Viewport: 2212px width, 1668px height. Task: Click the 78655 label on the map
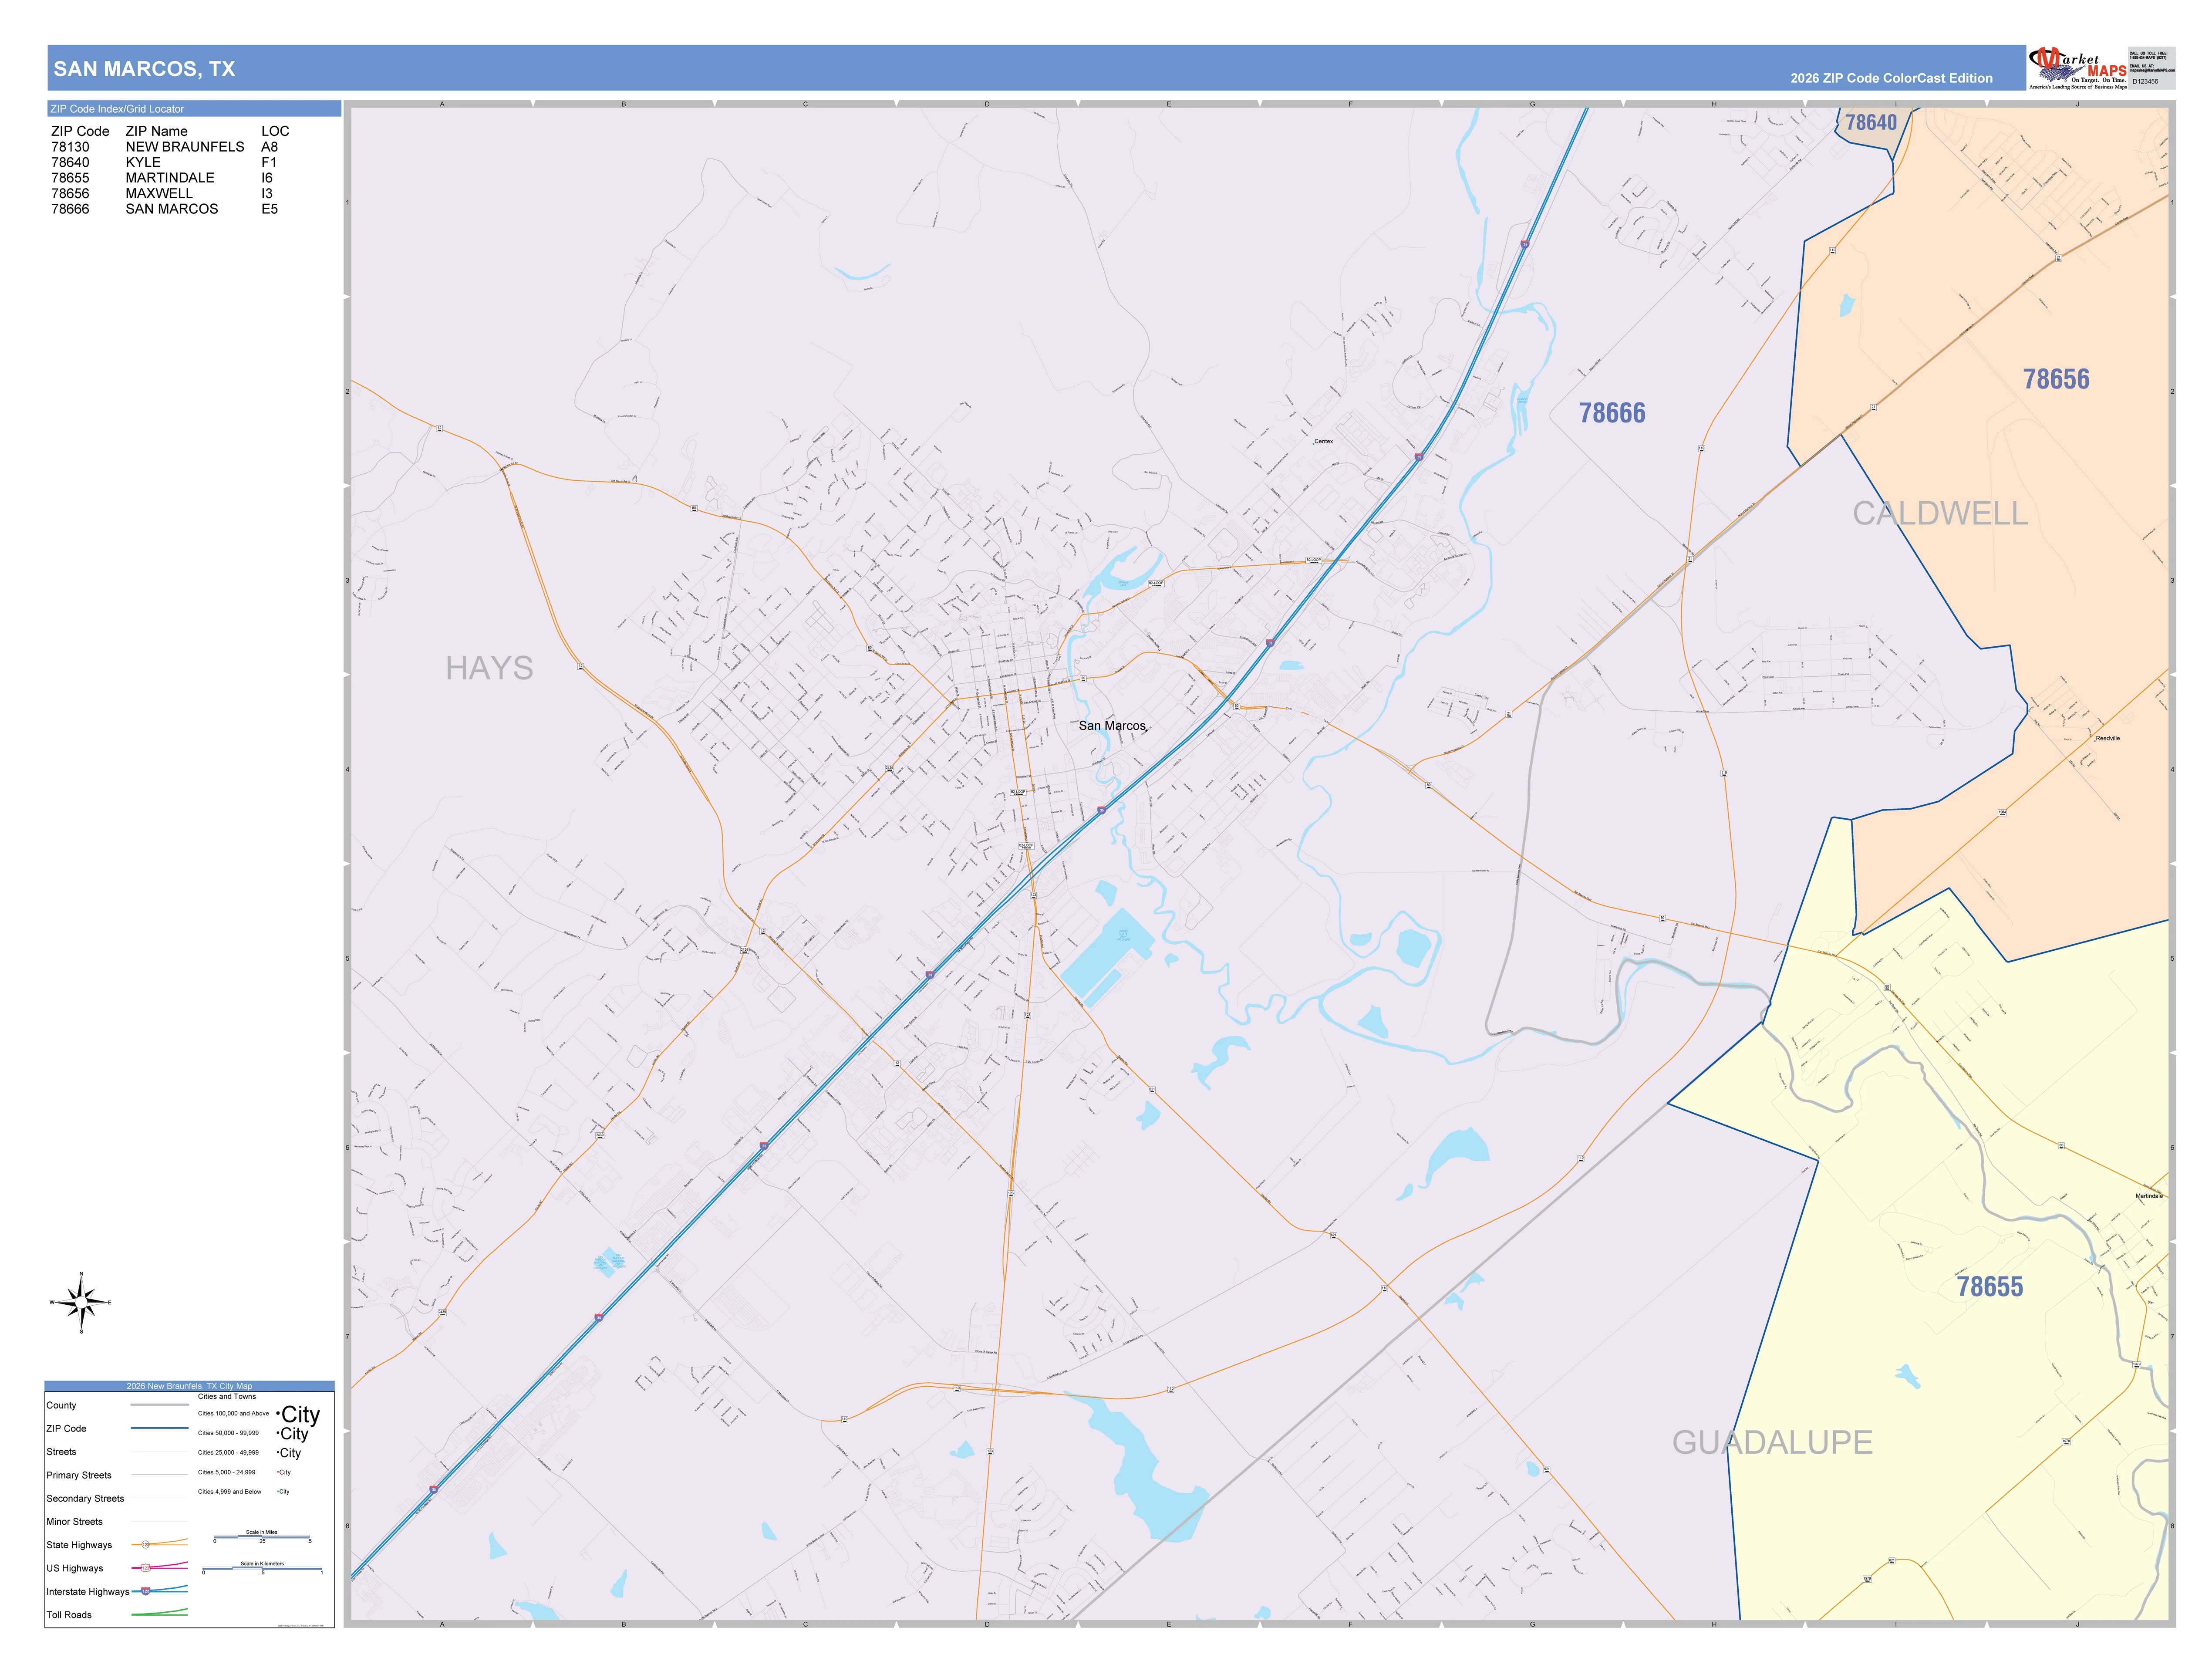(1990, 1287)
